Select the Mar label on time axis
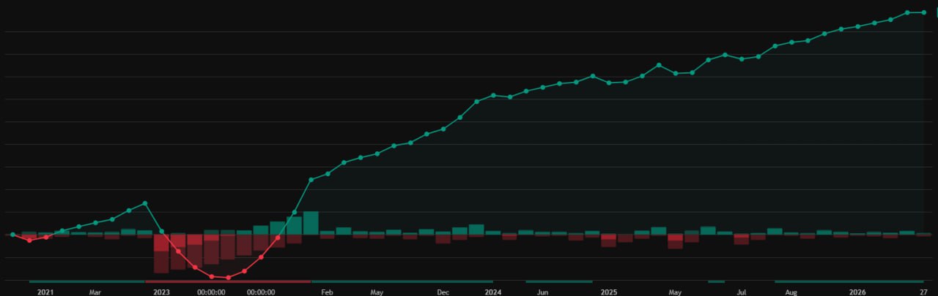The width and height of the screenshot is (938, 296). click(x=95, y=292)
